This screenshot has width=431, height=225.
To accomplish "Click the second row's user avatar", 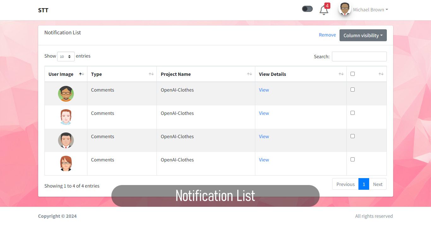I will pos(66,117).
